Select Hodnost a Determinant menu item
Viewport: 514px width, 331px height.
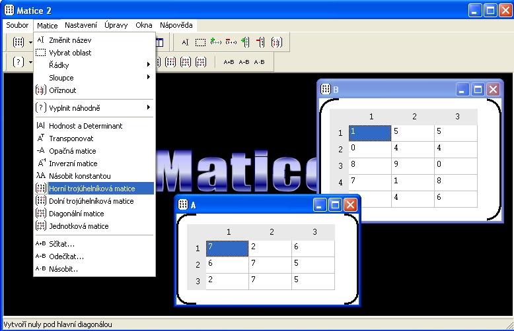94,126
